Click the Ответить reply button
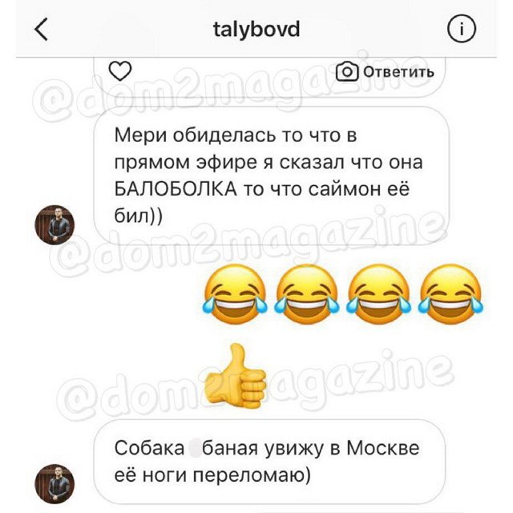Image resolution: width=513 pixels, height=513 pixels. 398,71
